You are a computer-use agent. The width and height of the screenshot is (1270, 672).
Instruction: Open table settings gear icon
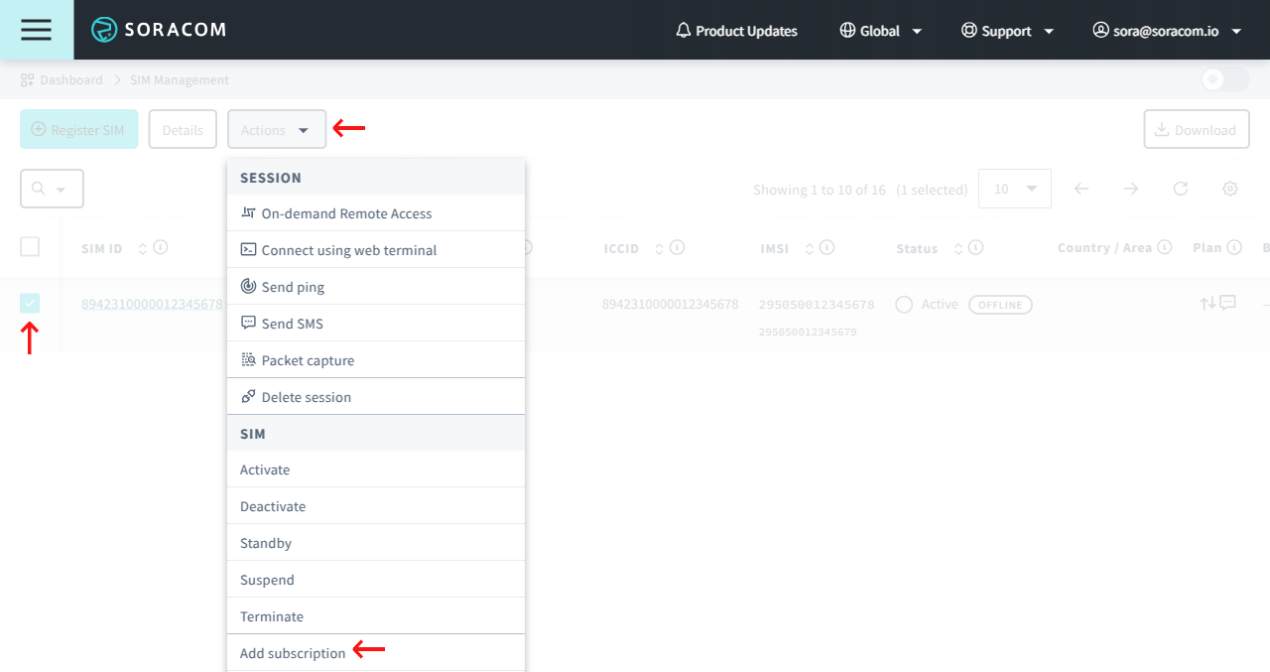point(1230,189)
